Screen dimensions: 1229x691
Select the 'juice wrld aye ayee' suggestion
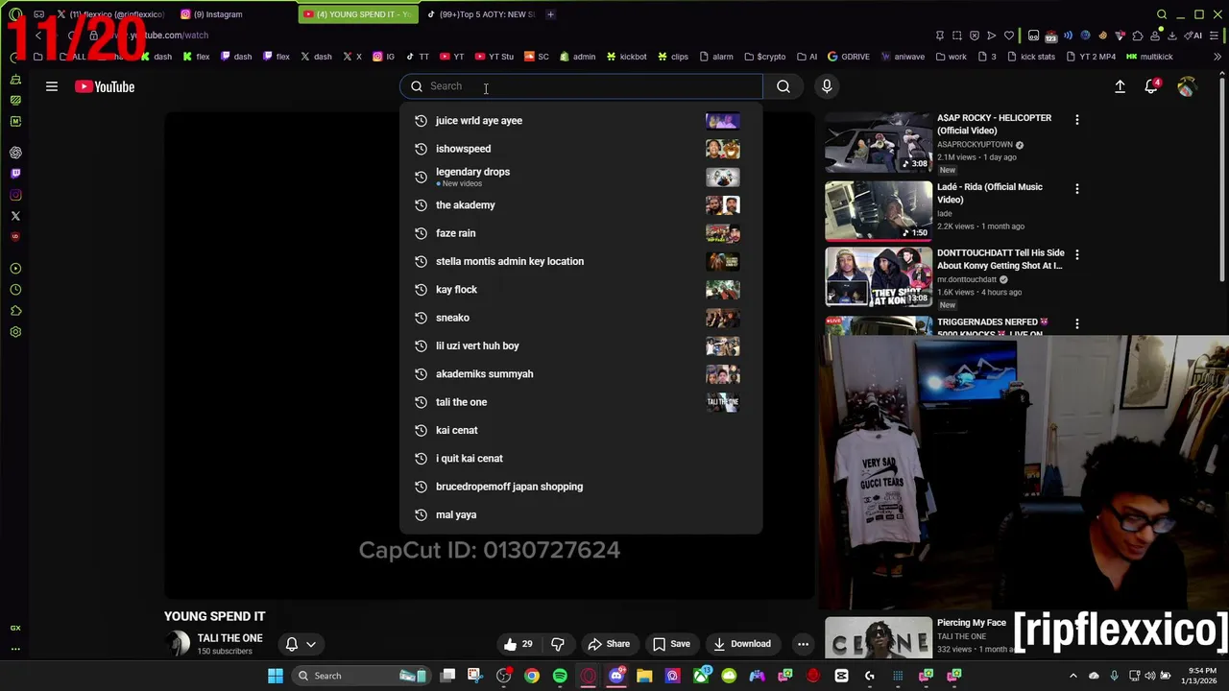581,121
